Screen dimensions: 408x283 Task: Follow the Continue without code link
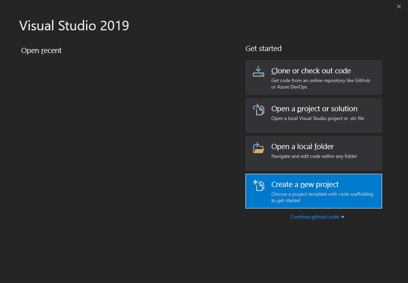[x=317, y=217]
